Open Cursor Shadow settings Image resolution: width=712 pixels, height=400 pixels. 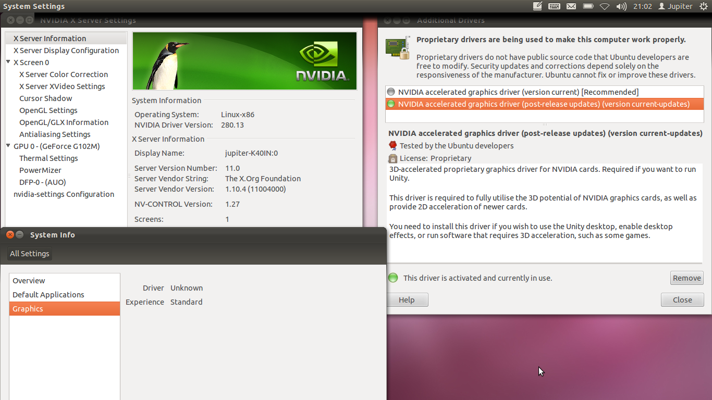pyautogui.click(x=46, y=98)
